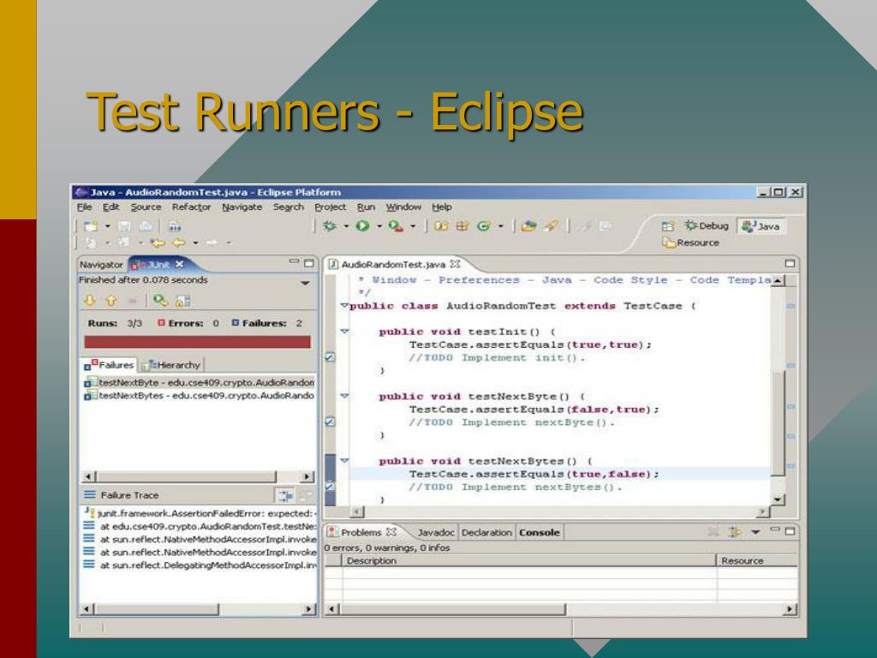Screen dimensions: 877x658
Task: Open the External Tools dropdown arrow
Action: [x=413, y=226]
